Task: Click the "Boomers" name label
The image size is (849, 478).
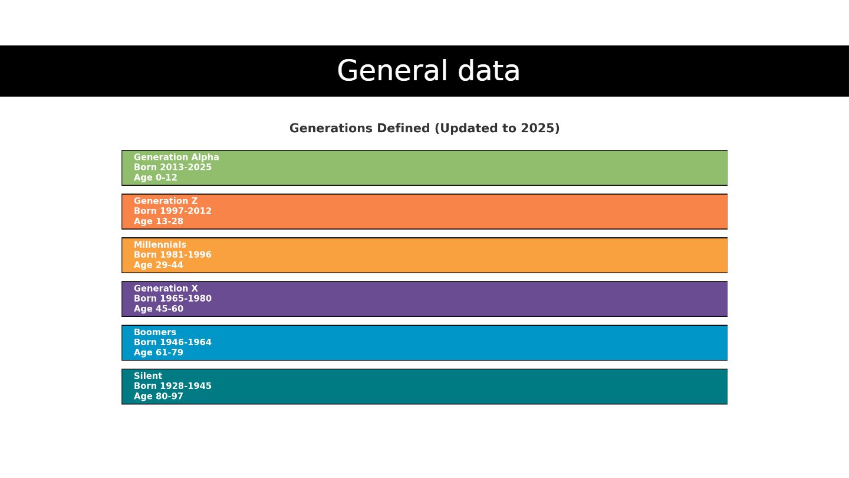Action: tap(155, 332)
